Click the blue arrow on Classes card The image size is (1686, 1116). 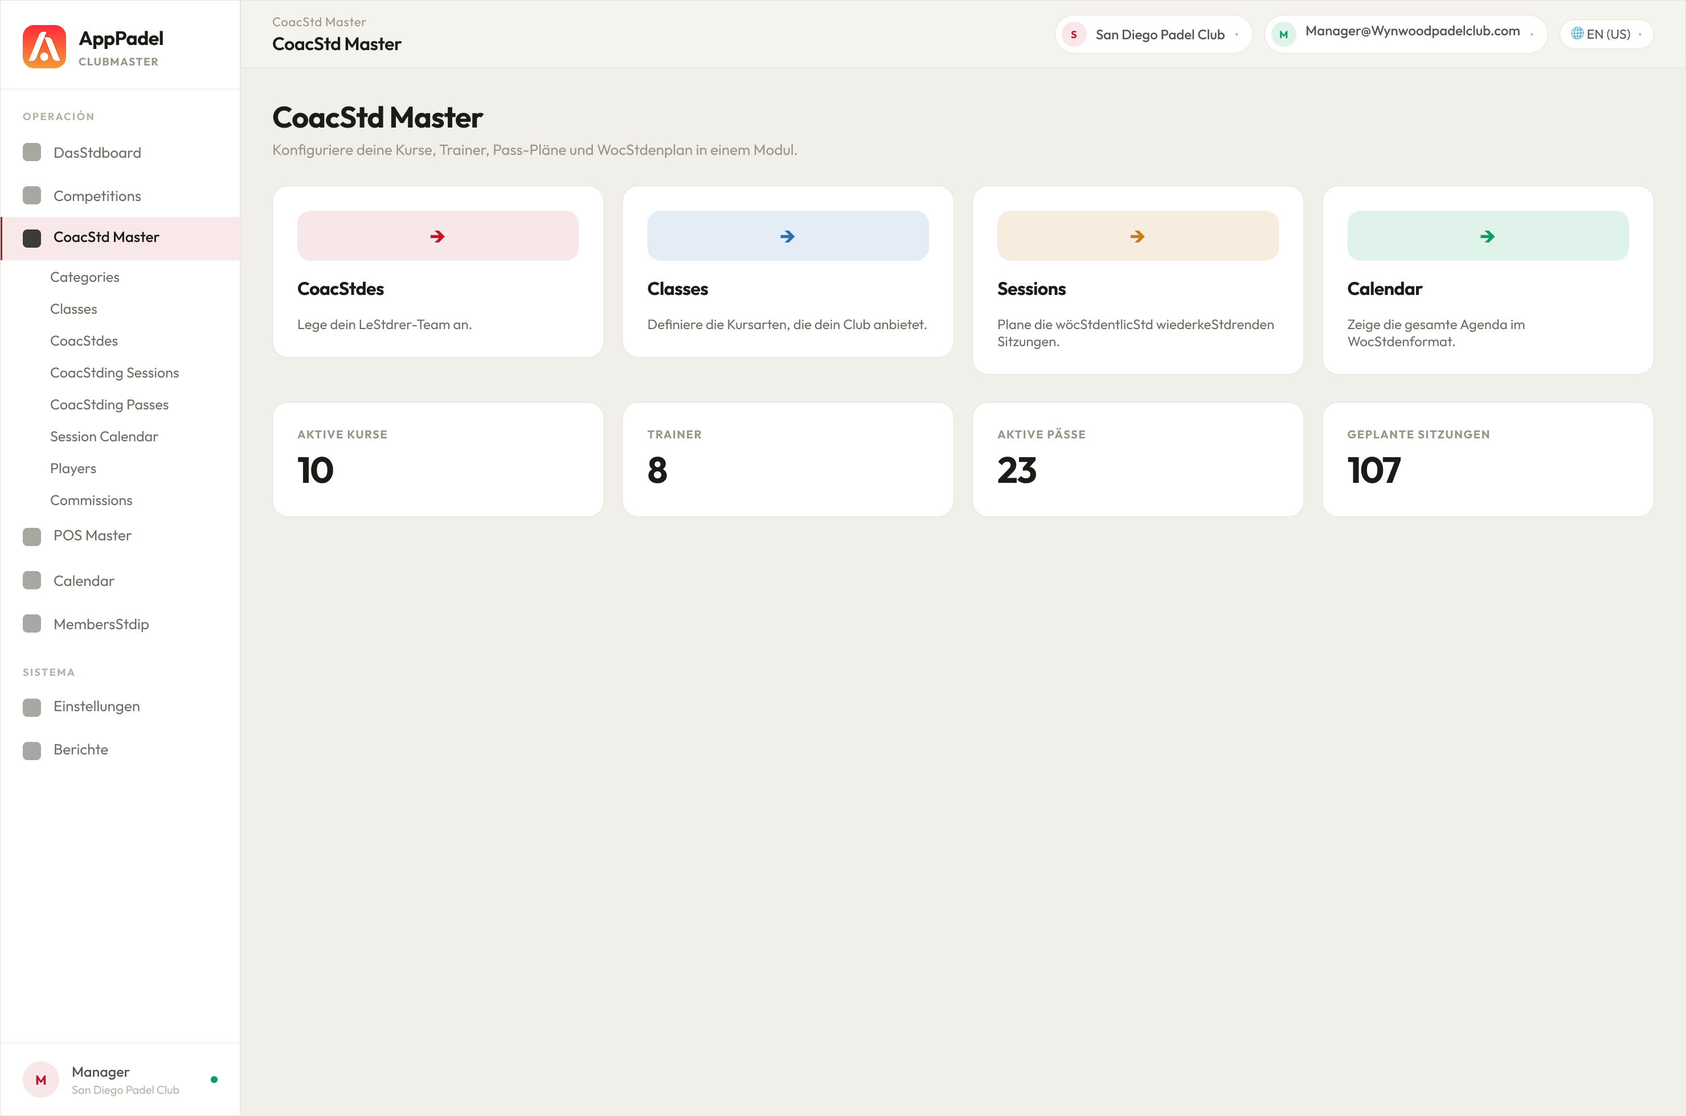[787, 236]
